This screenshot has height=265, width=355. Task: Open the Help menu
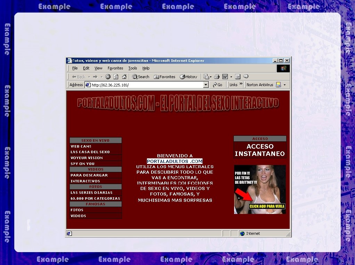click(x=146, y=68)
